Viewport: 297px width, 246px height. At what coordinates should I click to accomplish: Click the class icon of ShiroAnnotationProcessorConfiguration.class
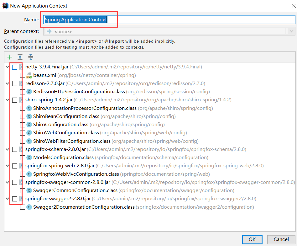(29, 108)
